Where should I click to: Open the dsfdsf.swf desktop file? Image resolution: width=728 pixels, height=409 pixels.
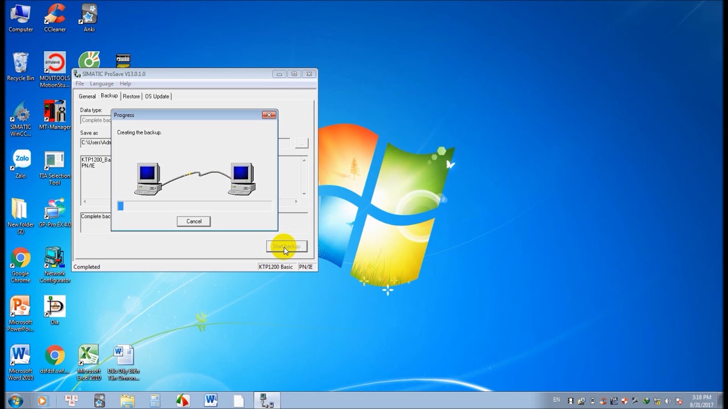pos(55,360)
